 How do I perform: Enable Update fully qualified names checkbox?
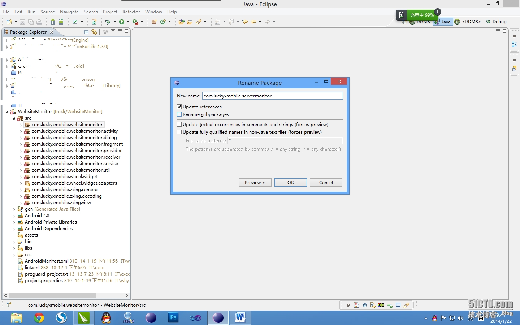click(179, 132)
